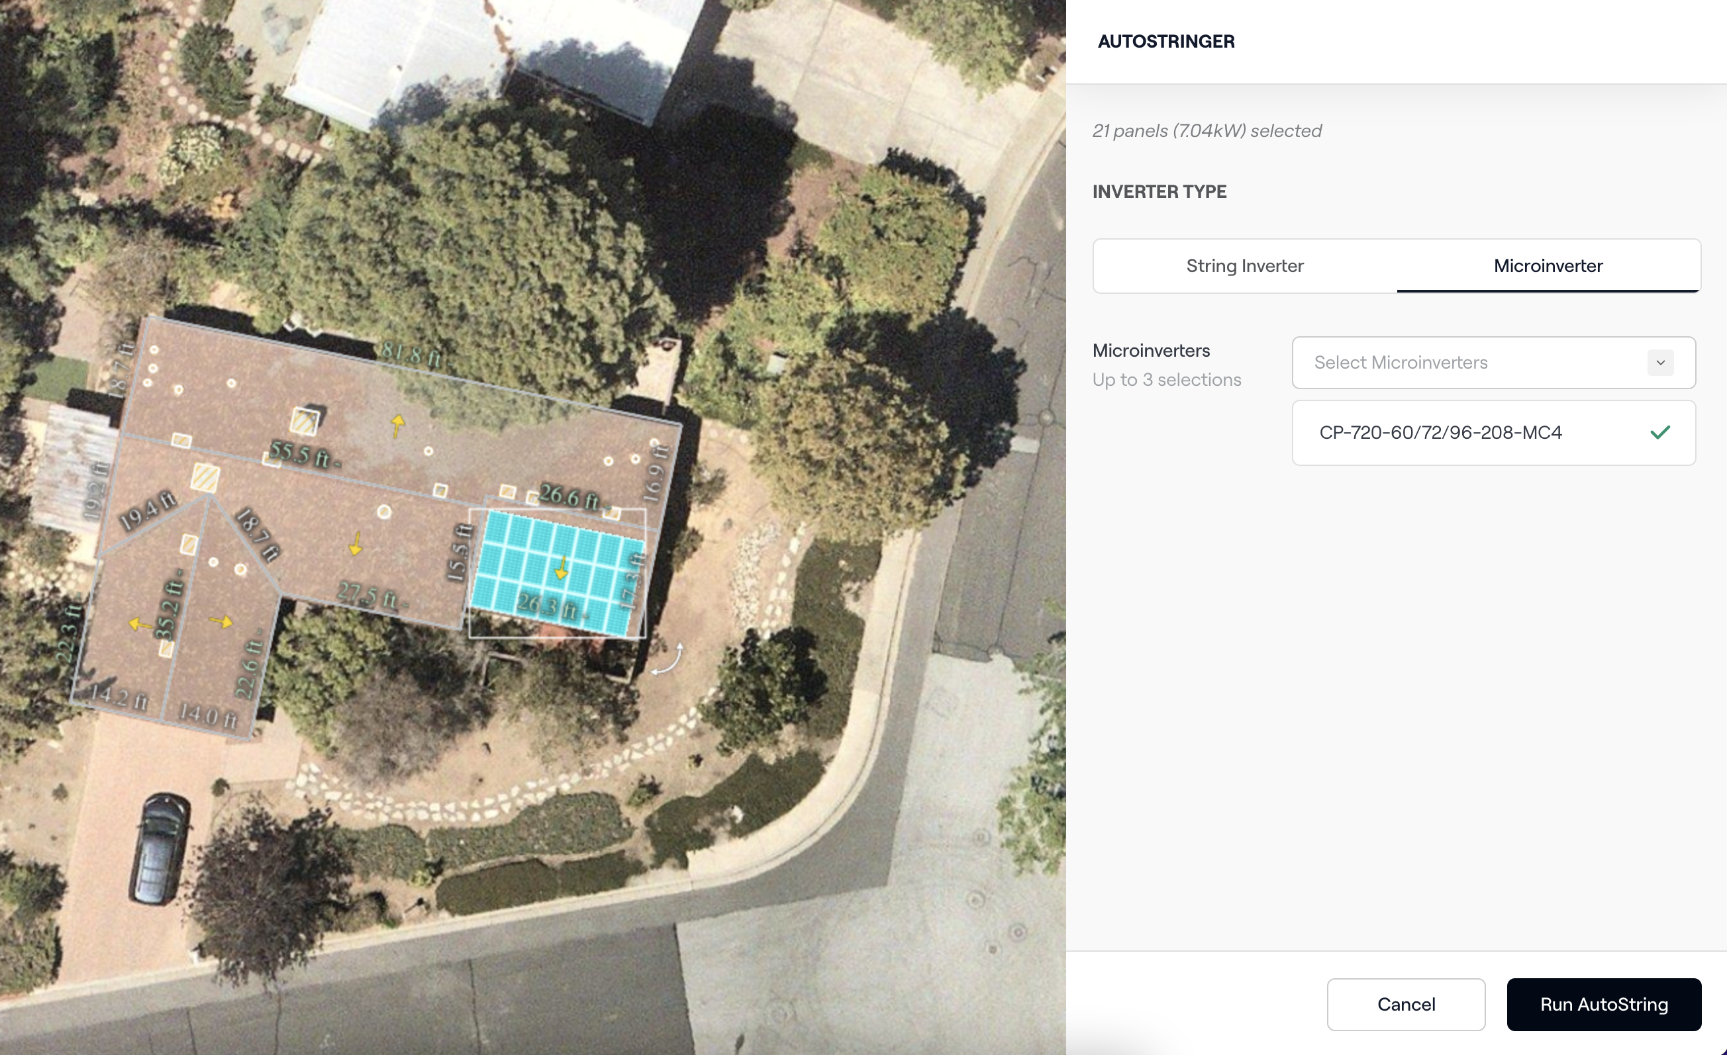
Task: Click the hatched obstruction square near 19.4 ft label
Action: (x=205, y=478)
